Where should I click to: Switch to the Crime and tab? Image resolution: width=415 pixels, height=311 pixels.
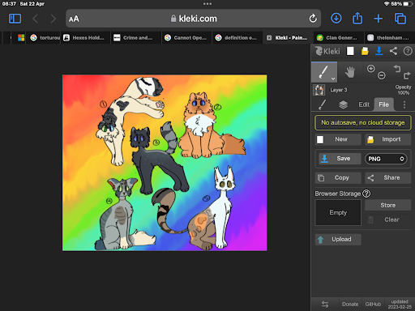[x=136, y=38]
